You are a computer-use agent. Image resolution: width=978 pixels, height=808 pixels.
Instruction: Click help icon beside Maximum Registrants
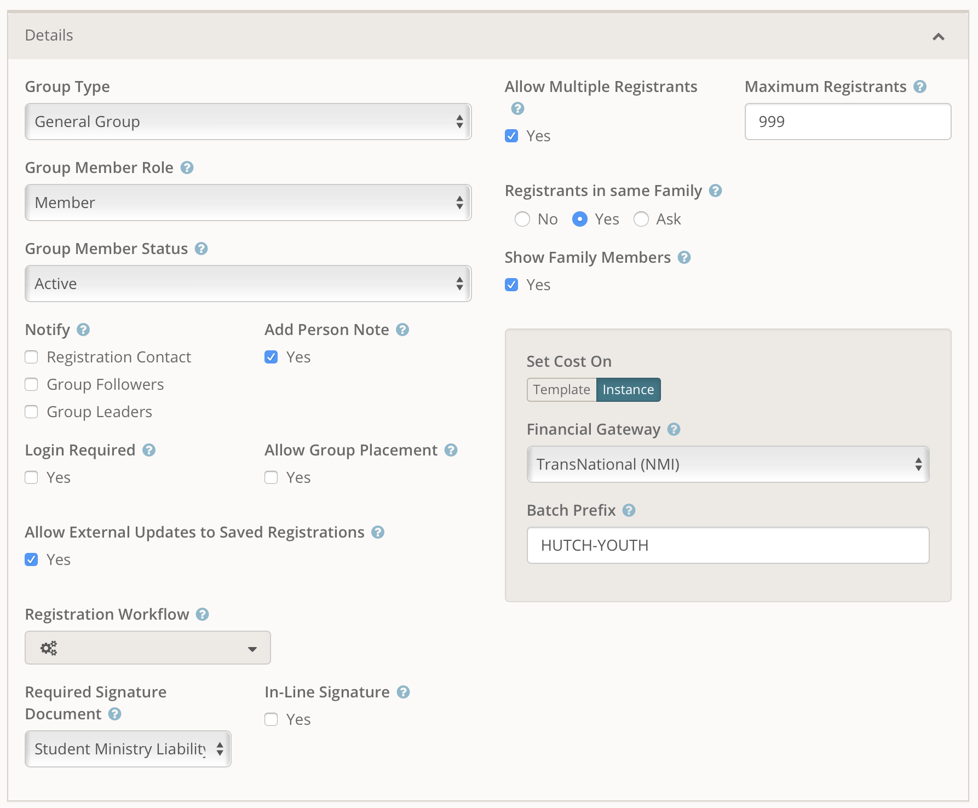tap(920, 86)
